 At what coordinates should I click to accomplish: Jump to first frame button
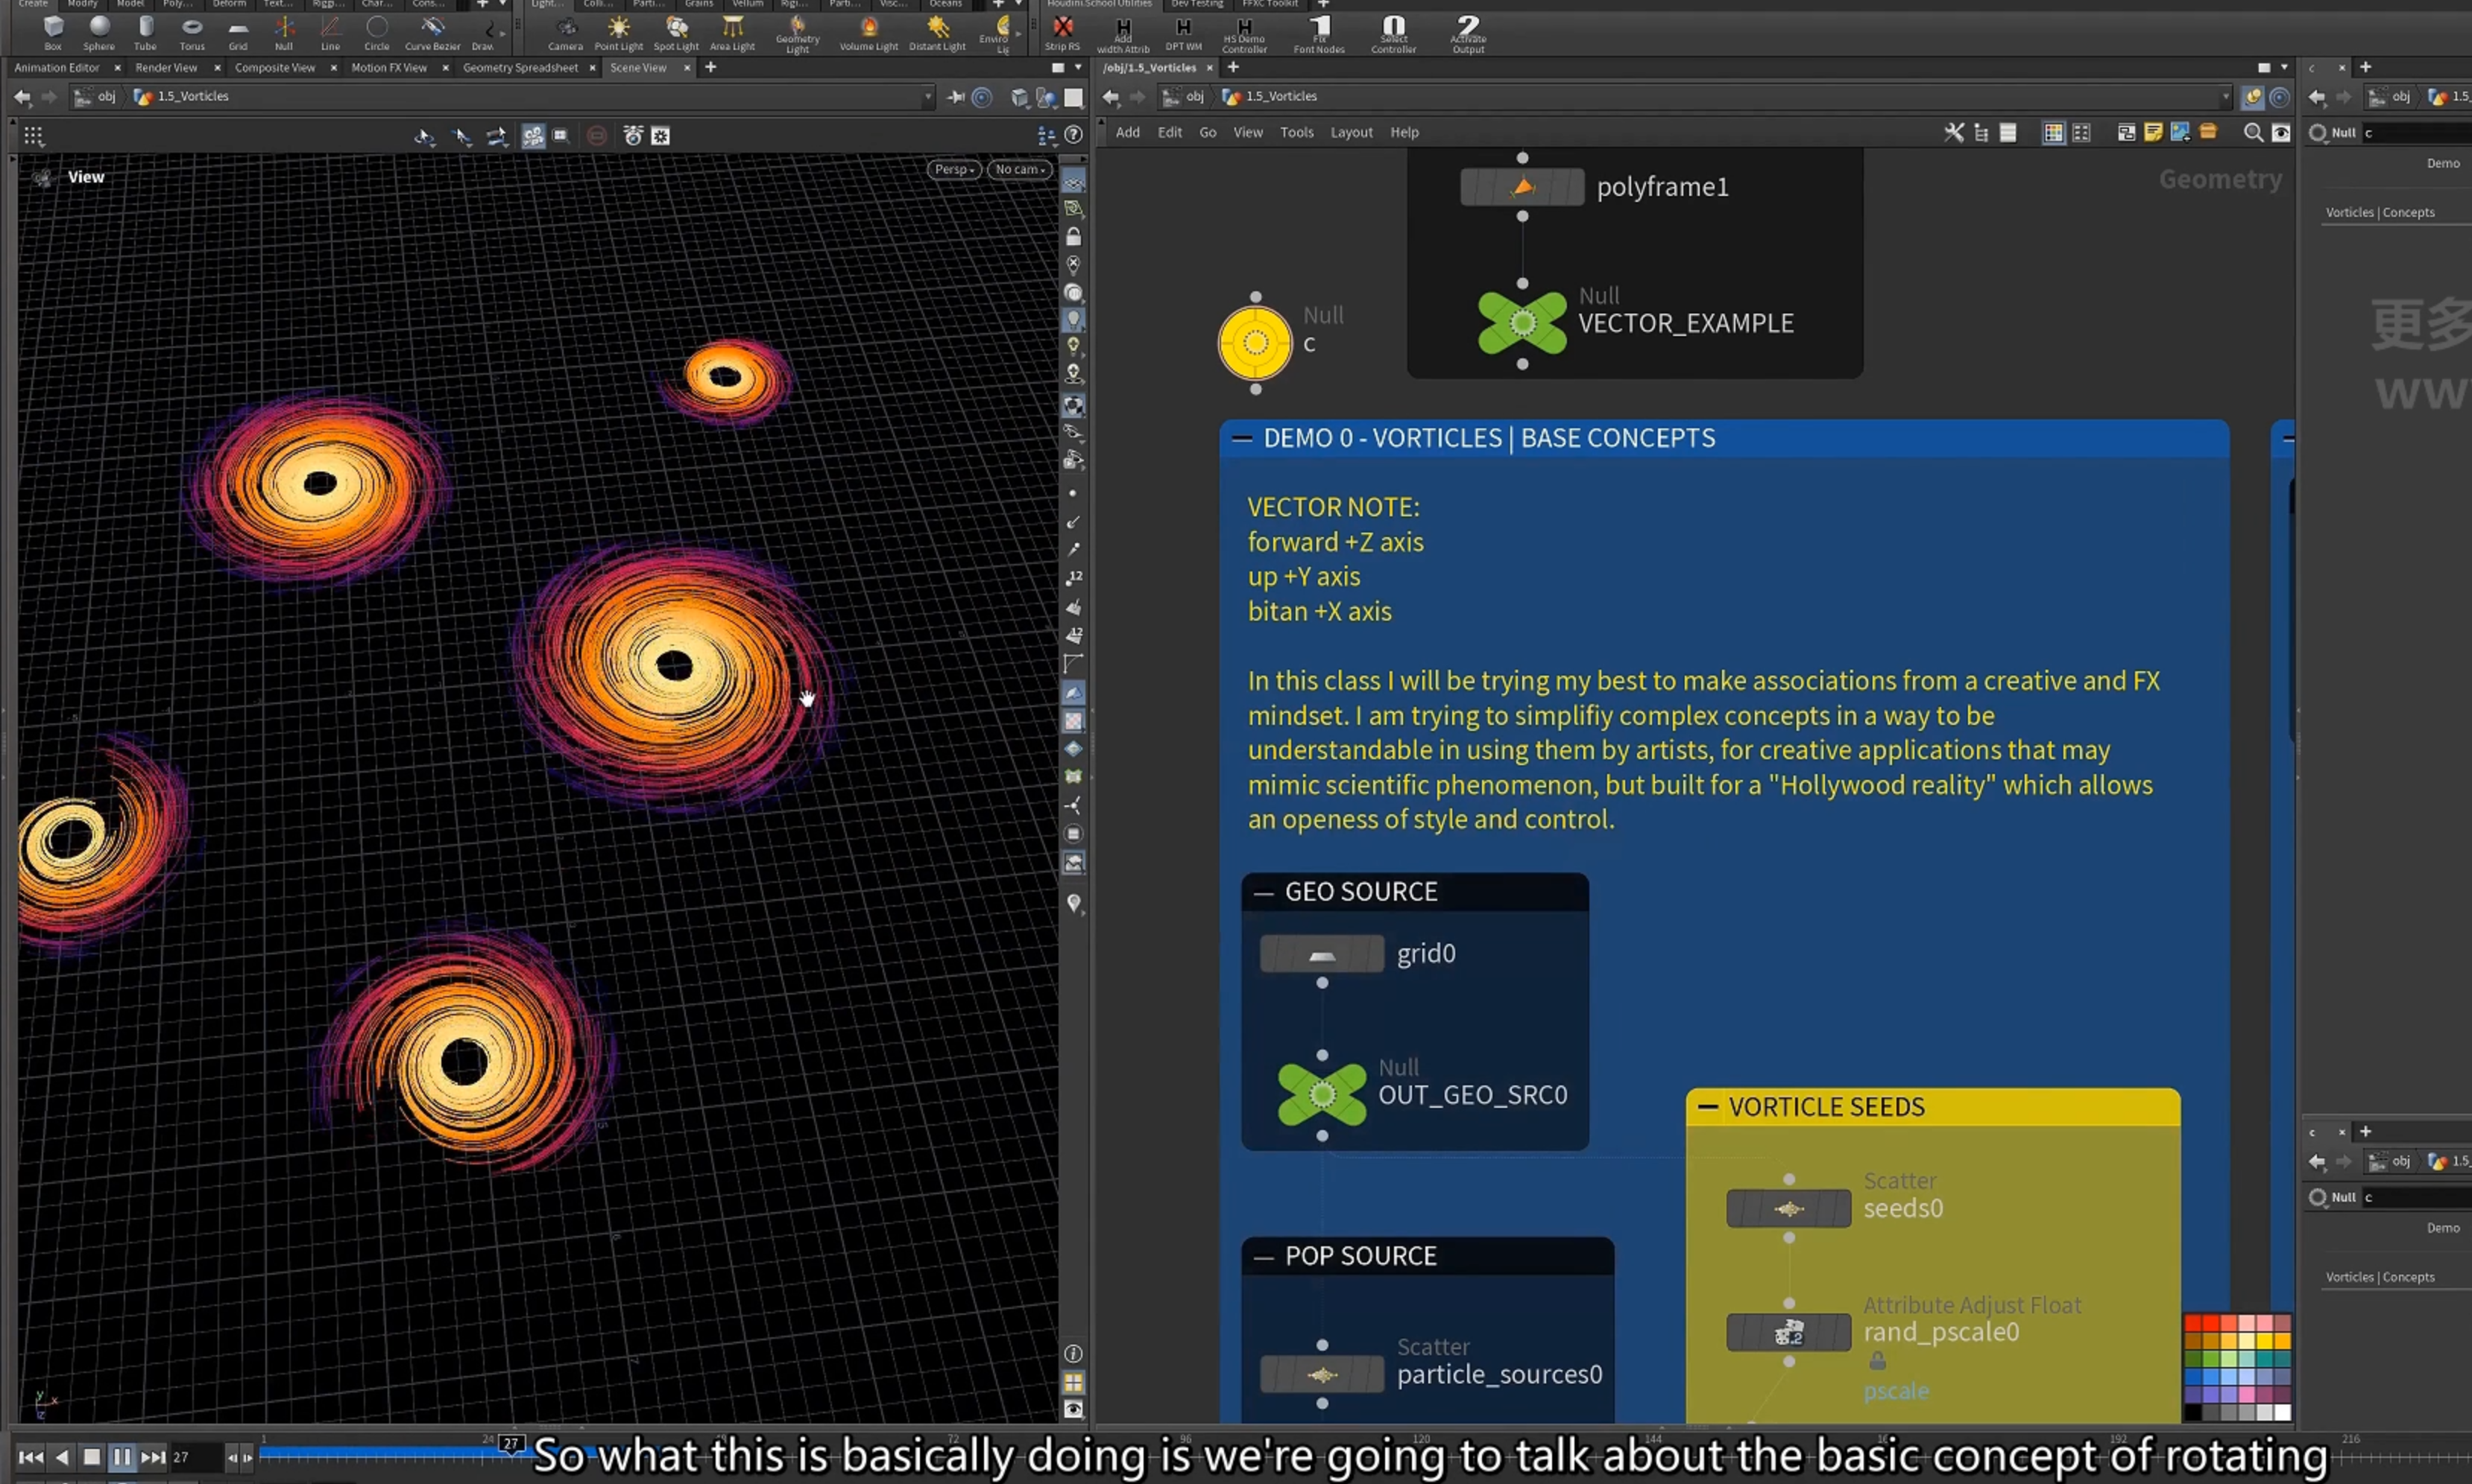coord(31,1457)
